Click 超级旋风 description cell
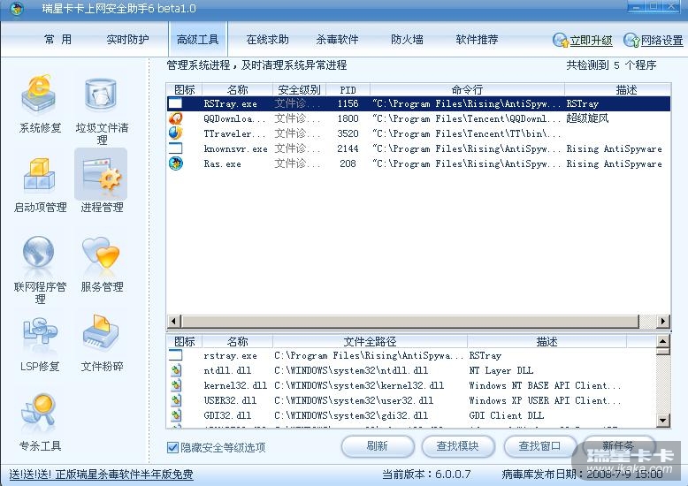Image resolution: width=688 pixels, height=486 pixels. pyautogui.click(x=587, y=118)
